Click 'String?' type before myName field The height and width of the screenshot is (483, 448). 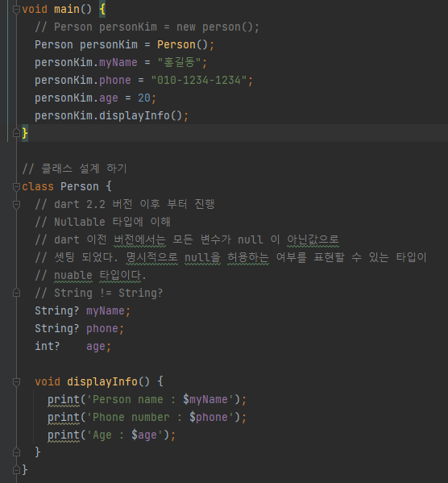(x=57, y=310)
